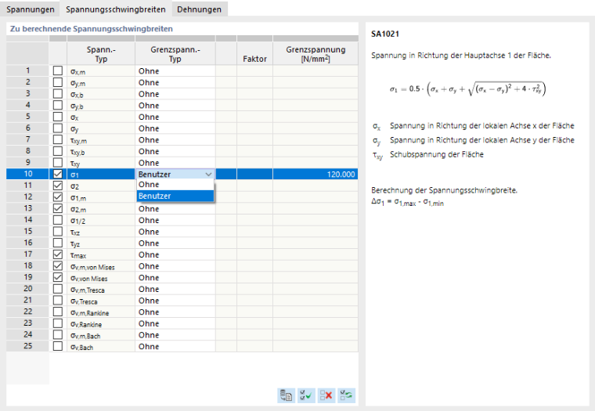The width and height of the screenshot is (595, 411).
Task: Click the Grenzspann.-Typ column header
Action: (x=175, y=53)
